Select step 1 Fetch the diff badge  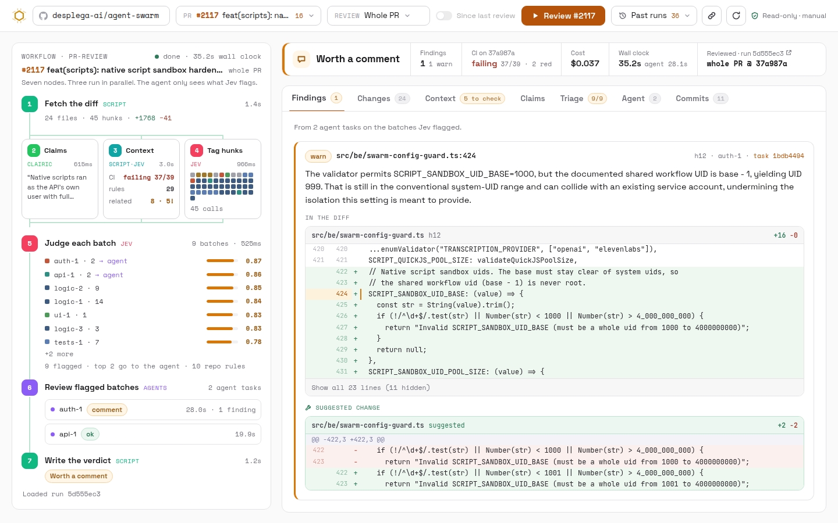click(x=30, y=104)
